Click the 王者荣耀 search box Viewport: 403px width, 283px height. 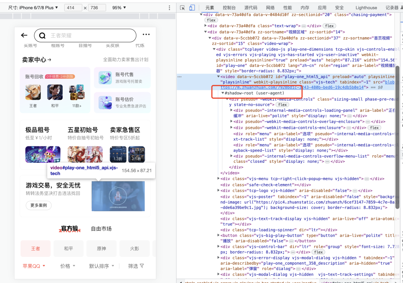[85, 35]
